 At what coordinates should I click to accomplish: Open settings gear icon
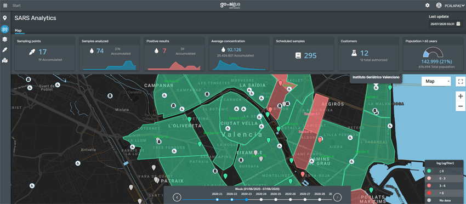coord(428,5)
